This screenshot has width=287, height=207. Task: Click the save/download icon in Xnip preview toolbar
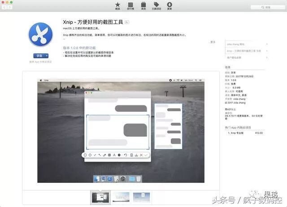point(136,155)
